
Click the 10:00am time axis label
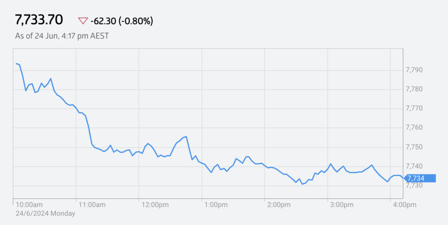[x=29, y=205]
